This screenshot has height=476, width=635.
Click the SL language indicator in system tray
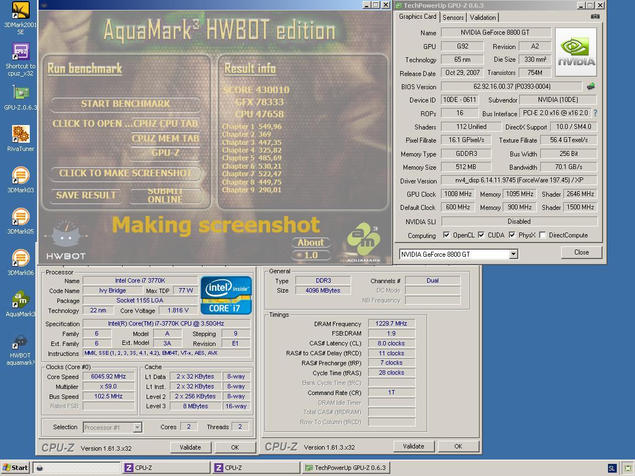click(x=612, y=468)
